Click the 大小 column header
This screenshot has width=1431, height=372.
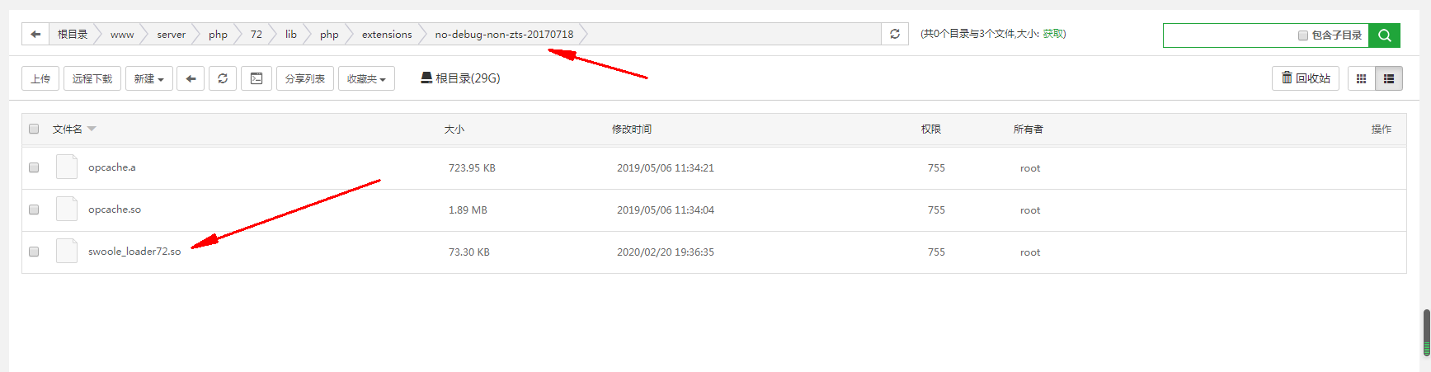pyautogui.click(x=454, y=129)
